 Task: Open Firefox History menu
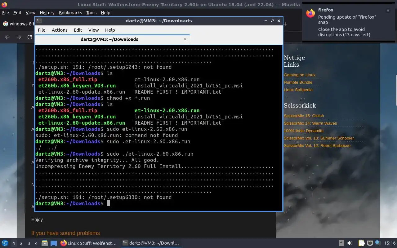coord(47,13)
